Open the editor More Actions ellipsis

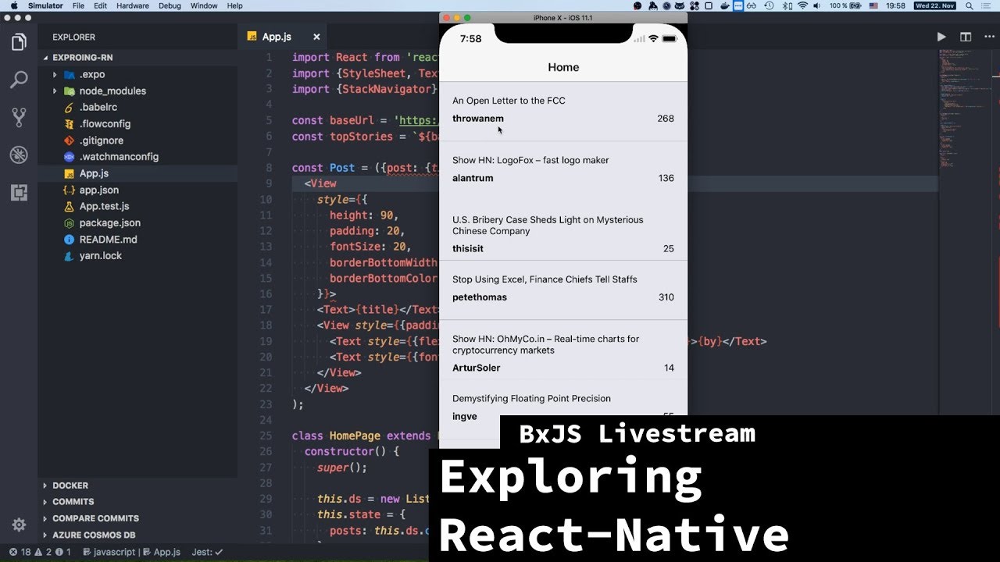coord(989,37)
